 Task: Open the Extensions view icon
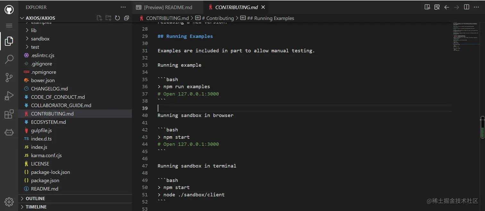pyautogui.click(x=9, y=114)
